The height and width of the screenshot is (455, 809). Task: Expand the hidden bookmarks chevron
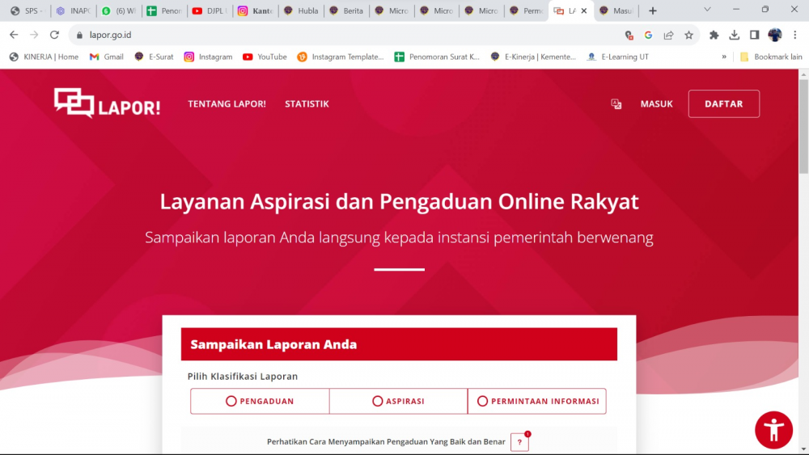coord(724,57)
